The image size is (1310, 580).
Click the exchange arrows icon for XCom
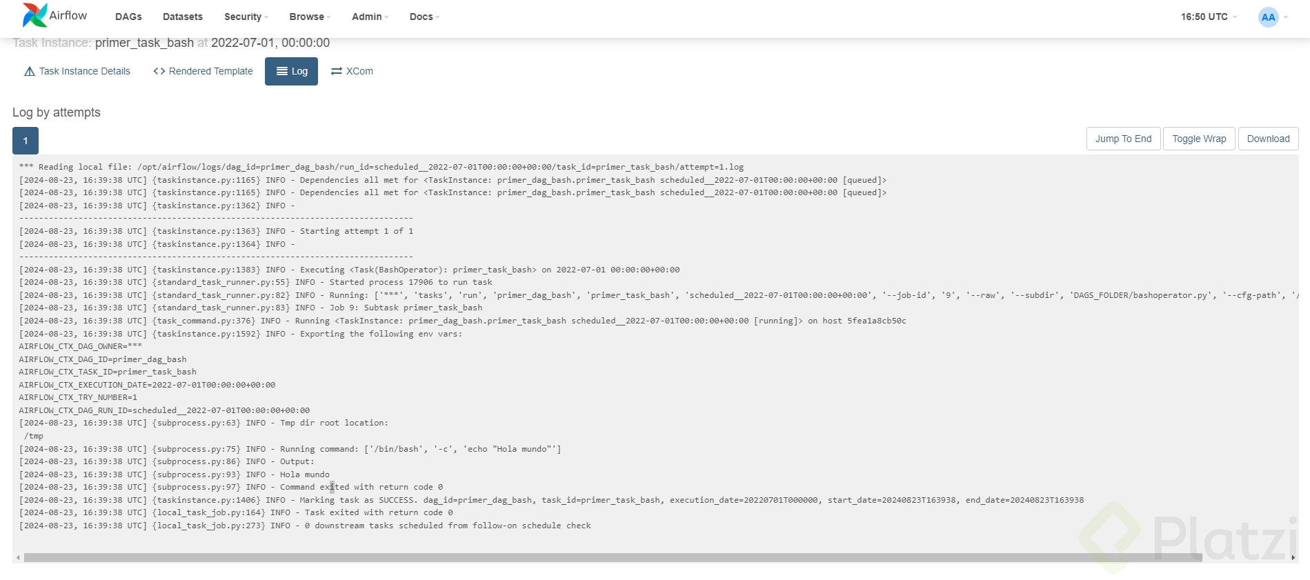coord(337,72)
